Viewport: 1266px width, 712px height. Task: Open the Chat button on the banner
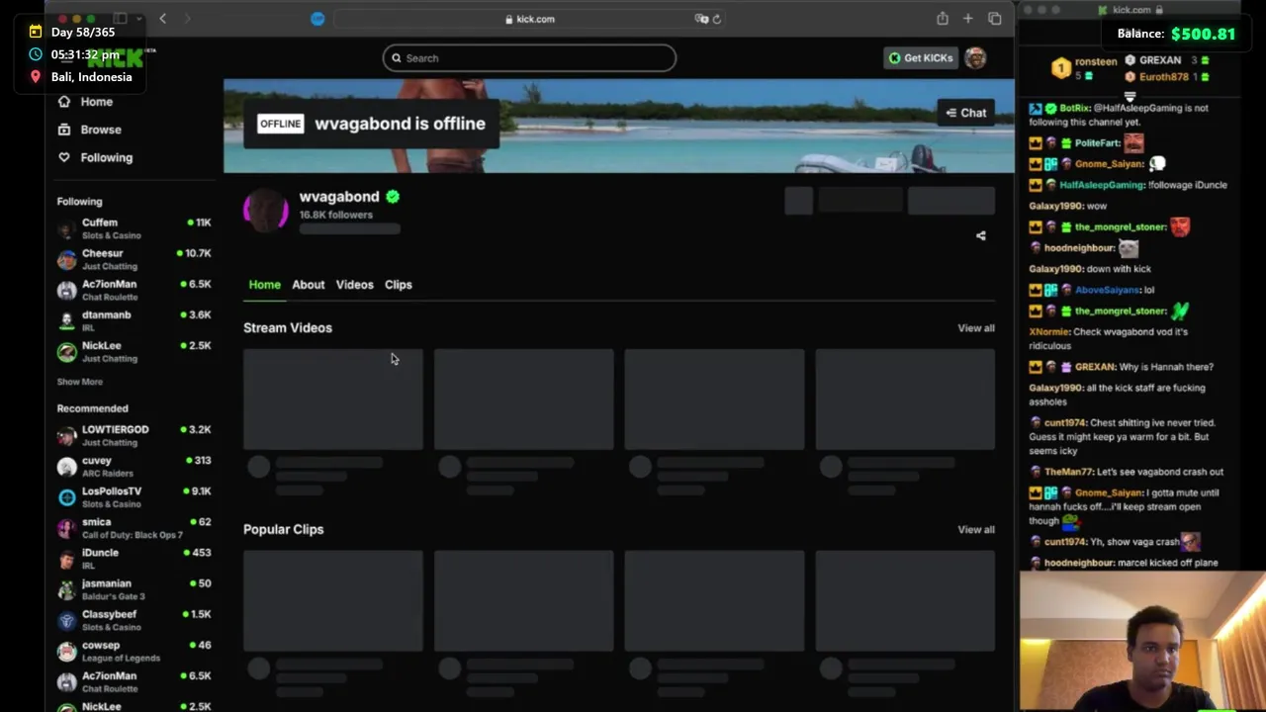[x=965, y=113]
